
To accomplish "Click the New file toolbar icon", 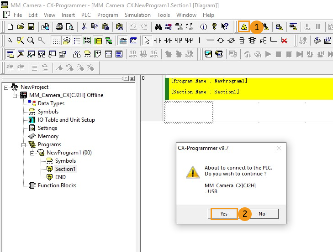I will coord(10,27).
